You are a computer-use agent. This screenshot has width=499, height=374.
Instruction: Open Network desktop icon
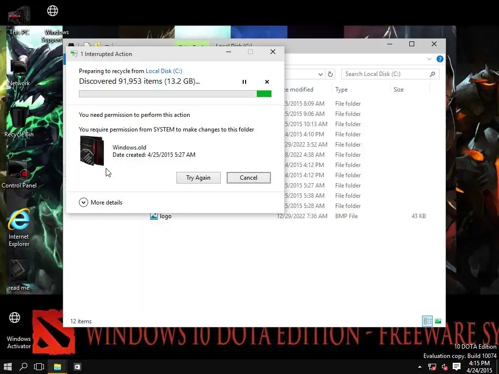(x=19, y=71)
